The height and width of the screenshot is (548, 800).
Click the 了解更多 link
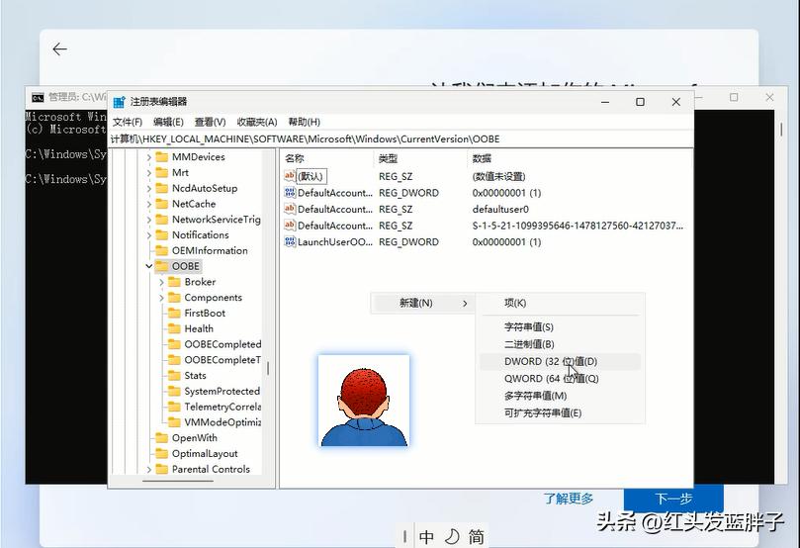[x=569, y=499]
